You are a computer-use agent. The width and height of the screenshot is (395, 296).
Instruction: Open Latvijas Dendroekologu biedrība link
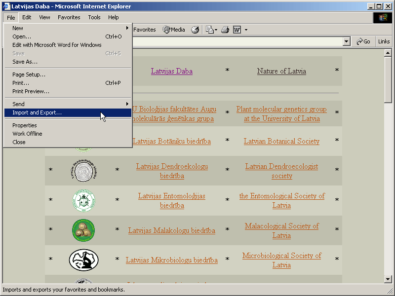tap(172, 171)
